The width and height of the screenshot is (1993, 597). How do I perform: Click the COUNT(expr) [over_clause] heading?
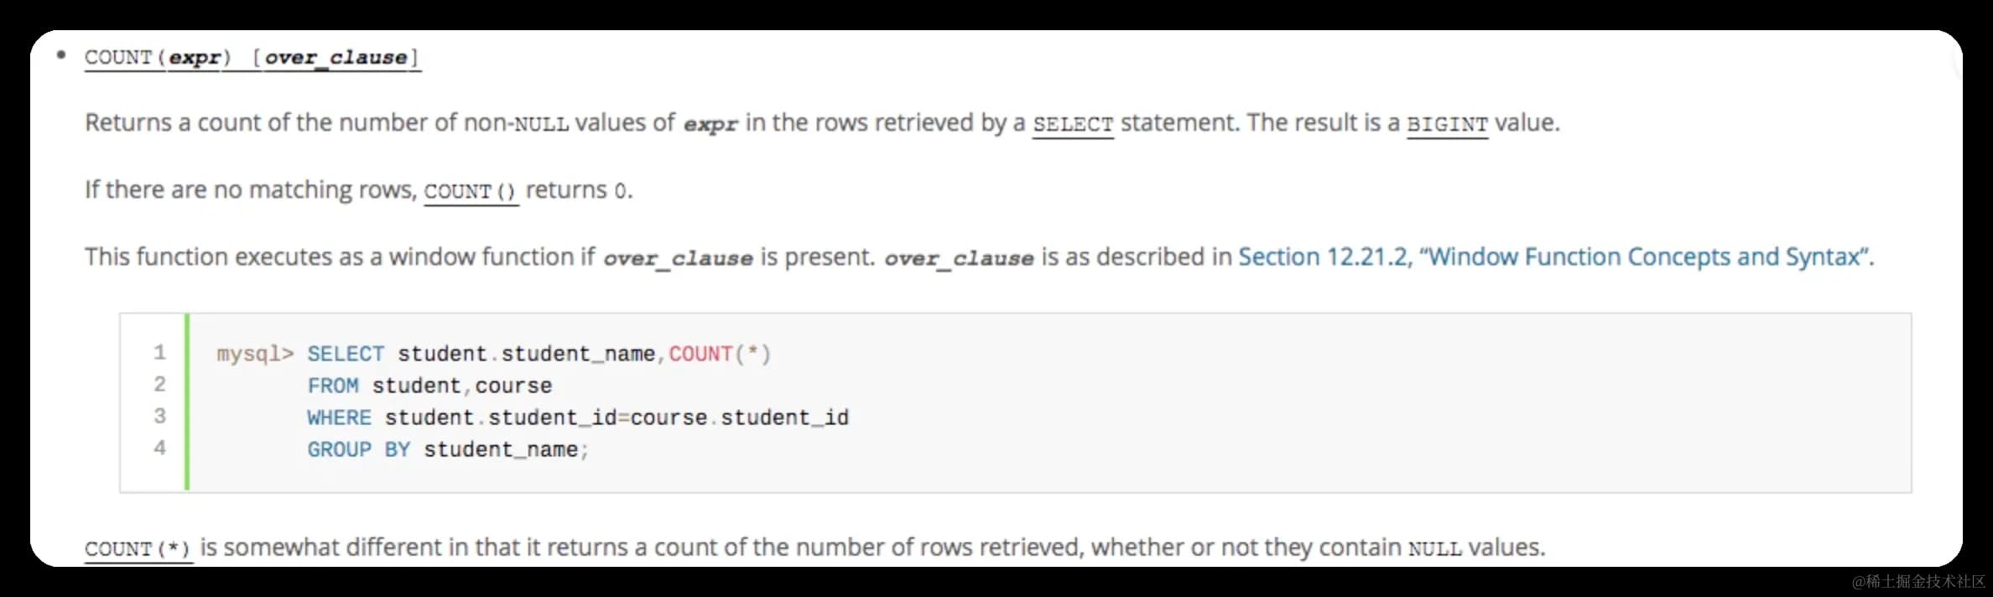252,58
